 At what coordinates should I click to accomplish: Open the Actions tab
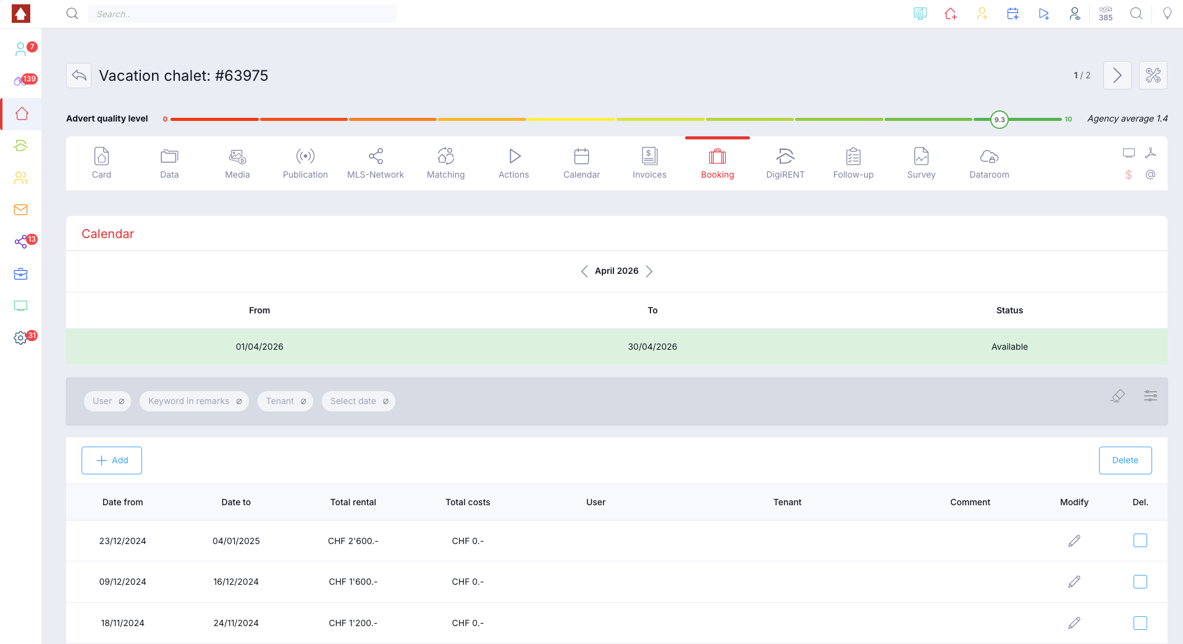513,163
